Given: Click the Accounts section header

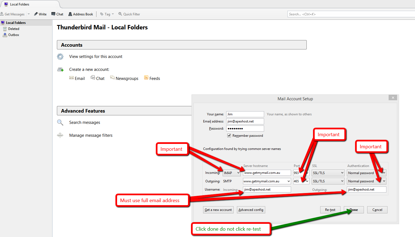Looking at the screenshot, I should [x=182, y=45].
